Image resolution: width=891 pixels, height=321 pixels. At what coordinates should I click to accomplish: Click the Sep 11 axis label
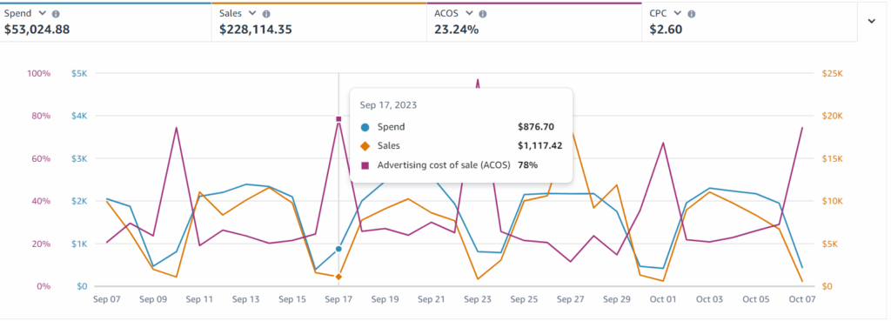coord(199,299)
